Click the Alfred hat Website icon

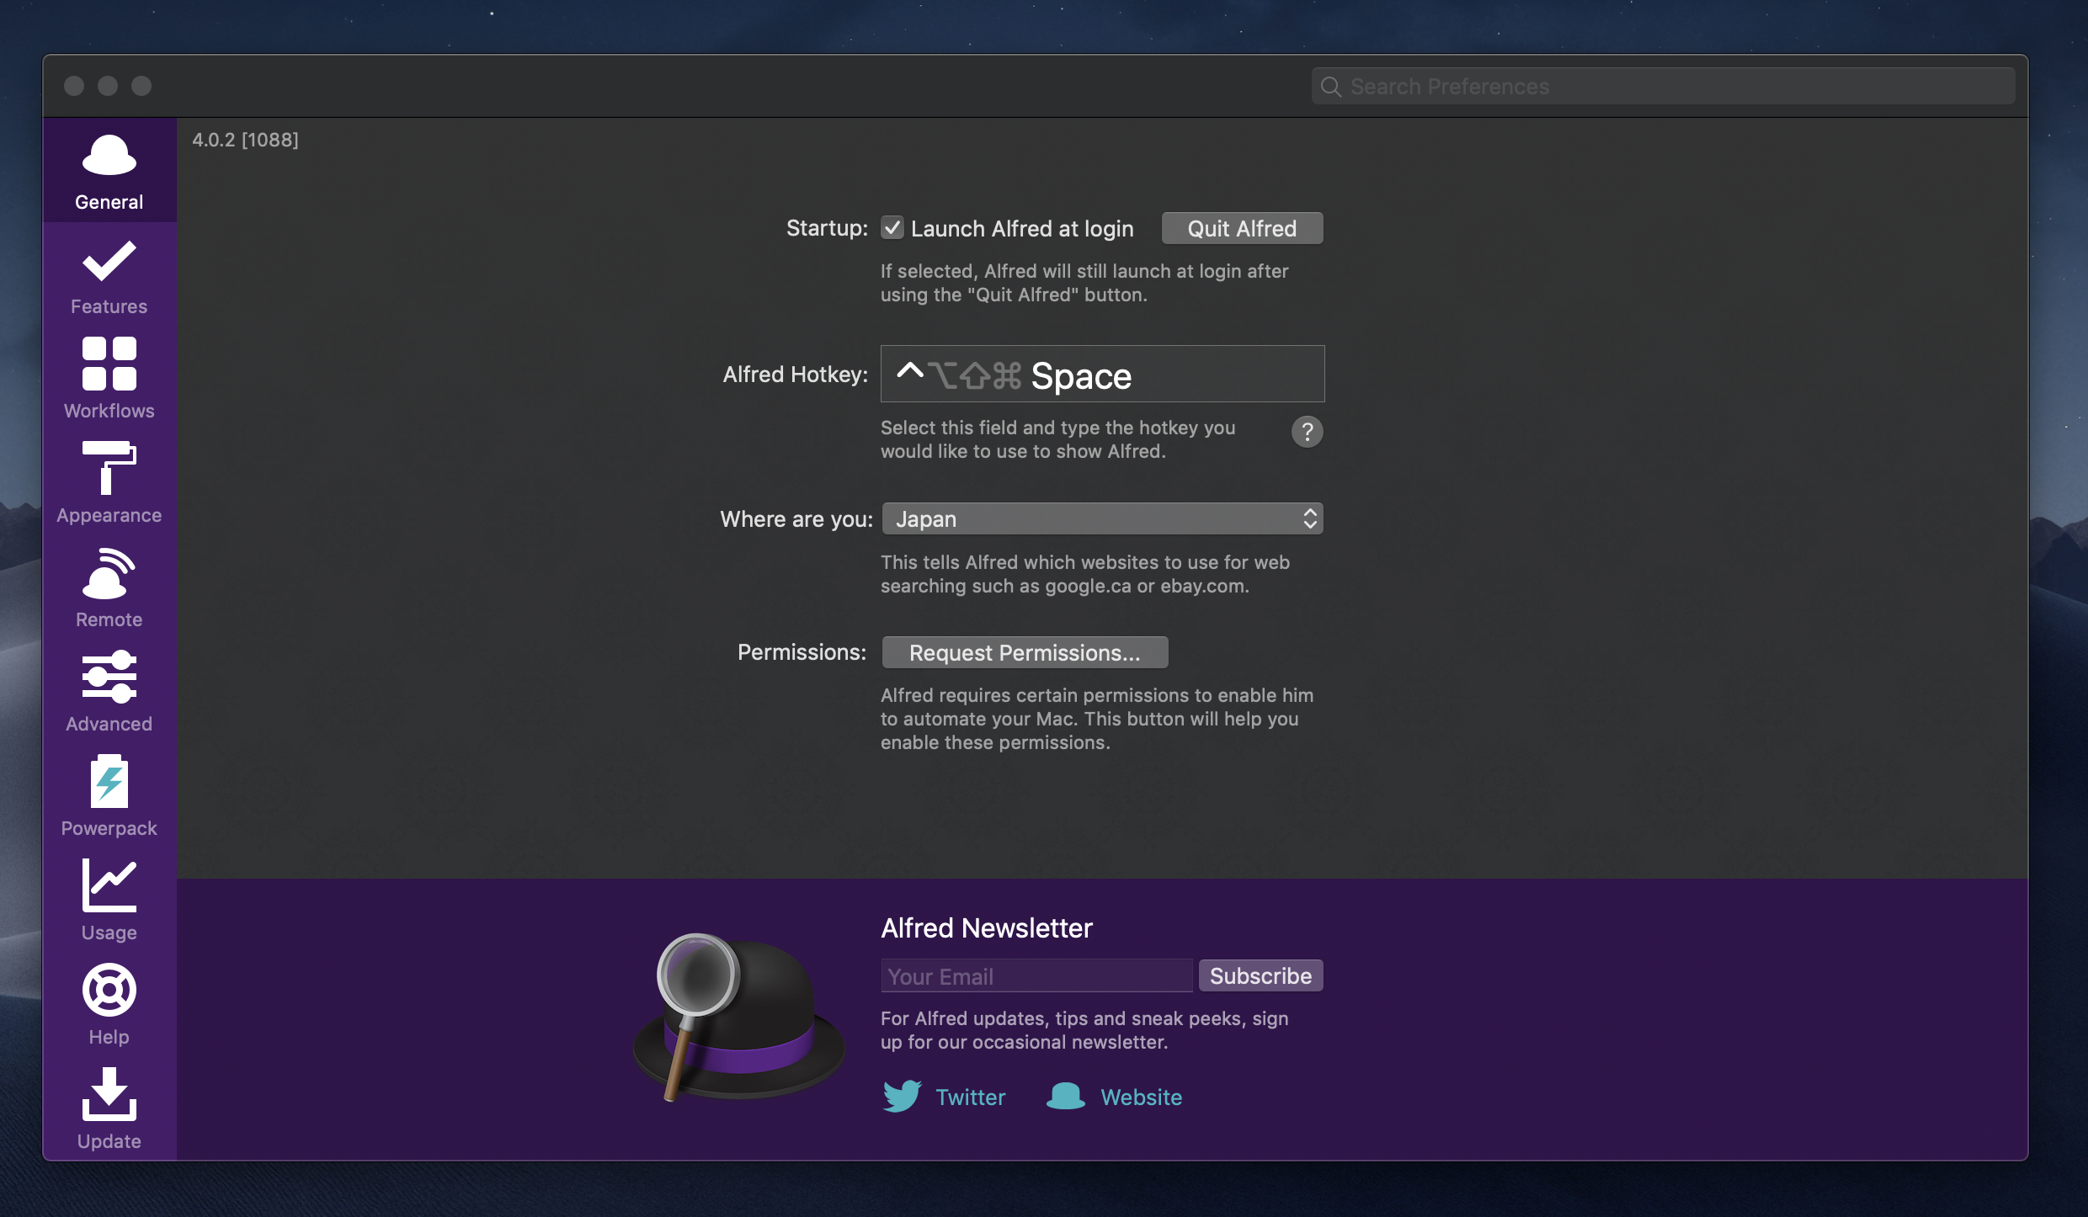[1066, 1096]
